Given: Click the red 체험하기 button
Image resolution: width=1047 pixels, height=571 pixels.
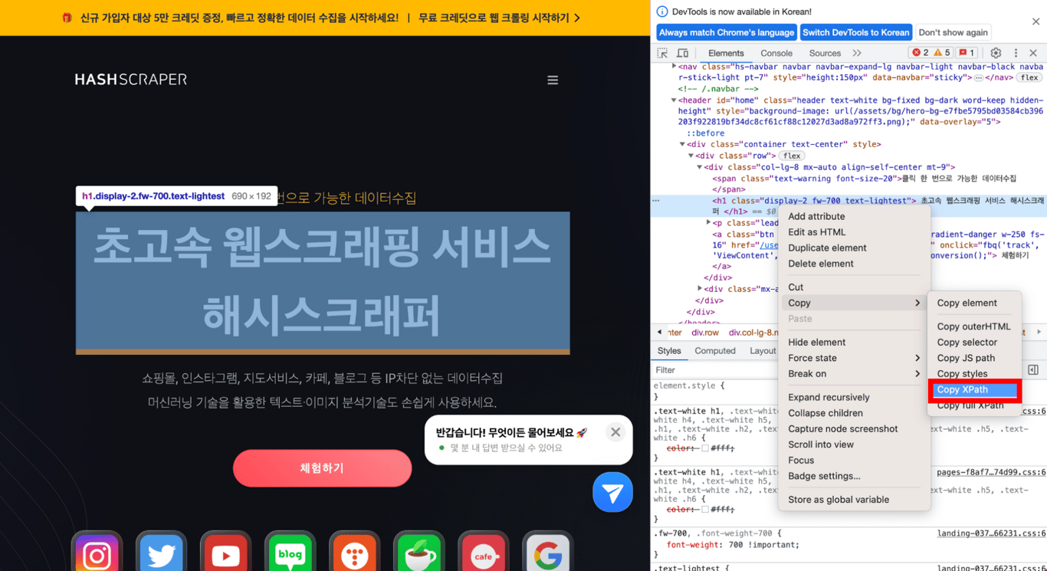Looking at the screenshot, I should 322,468.
